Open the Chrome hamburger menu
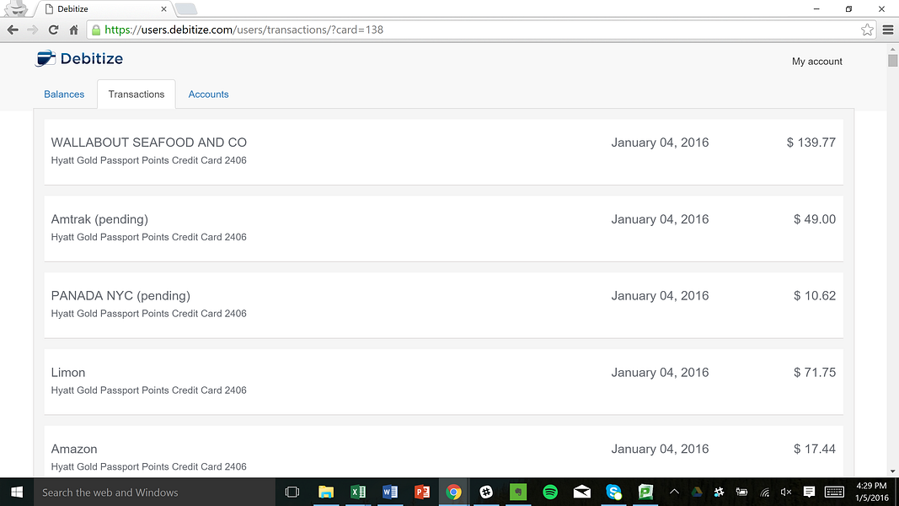The image size is (899, 506). (x=887, y=30)
